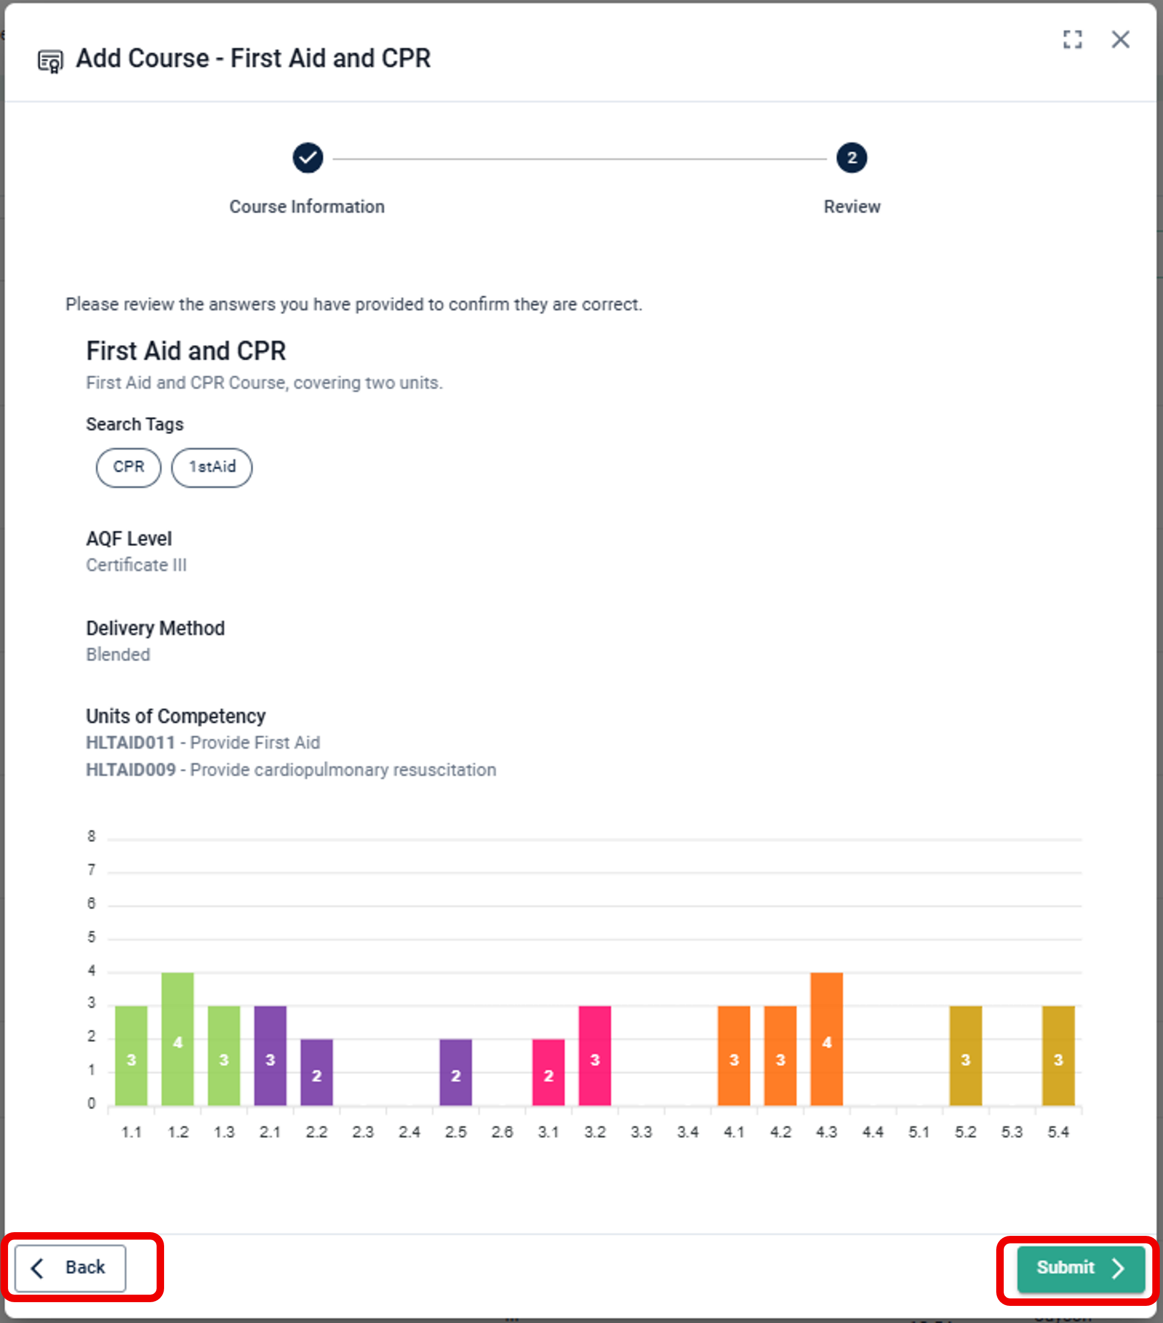Screen dimensions: 1163x1323
Task: Click the purple bar for 2.5
Action: tap(455, 1072)
